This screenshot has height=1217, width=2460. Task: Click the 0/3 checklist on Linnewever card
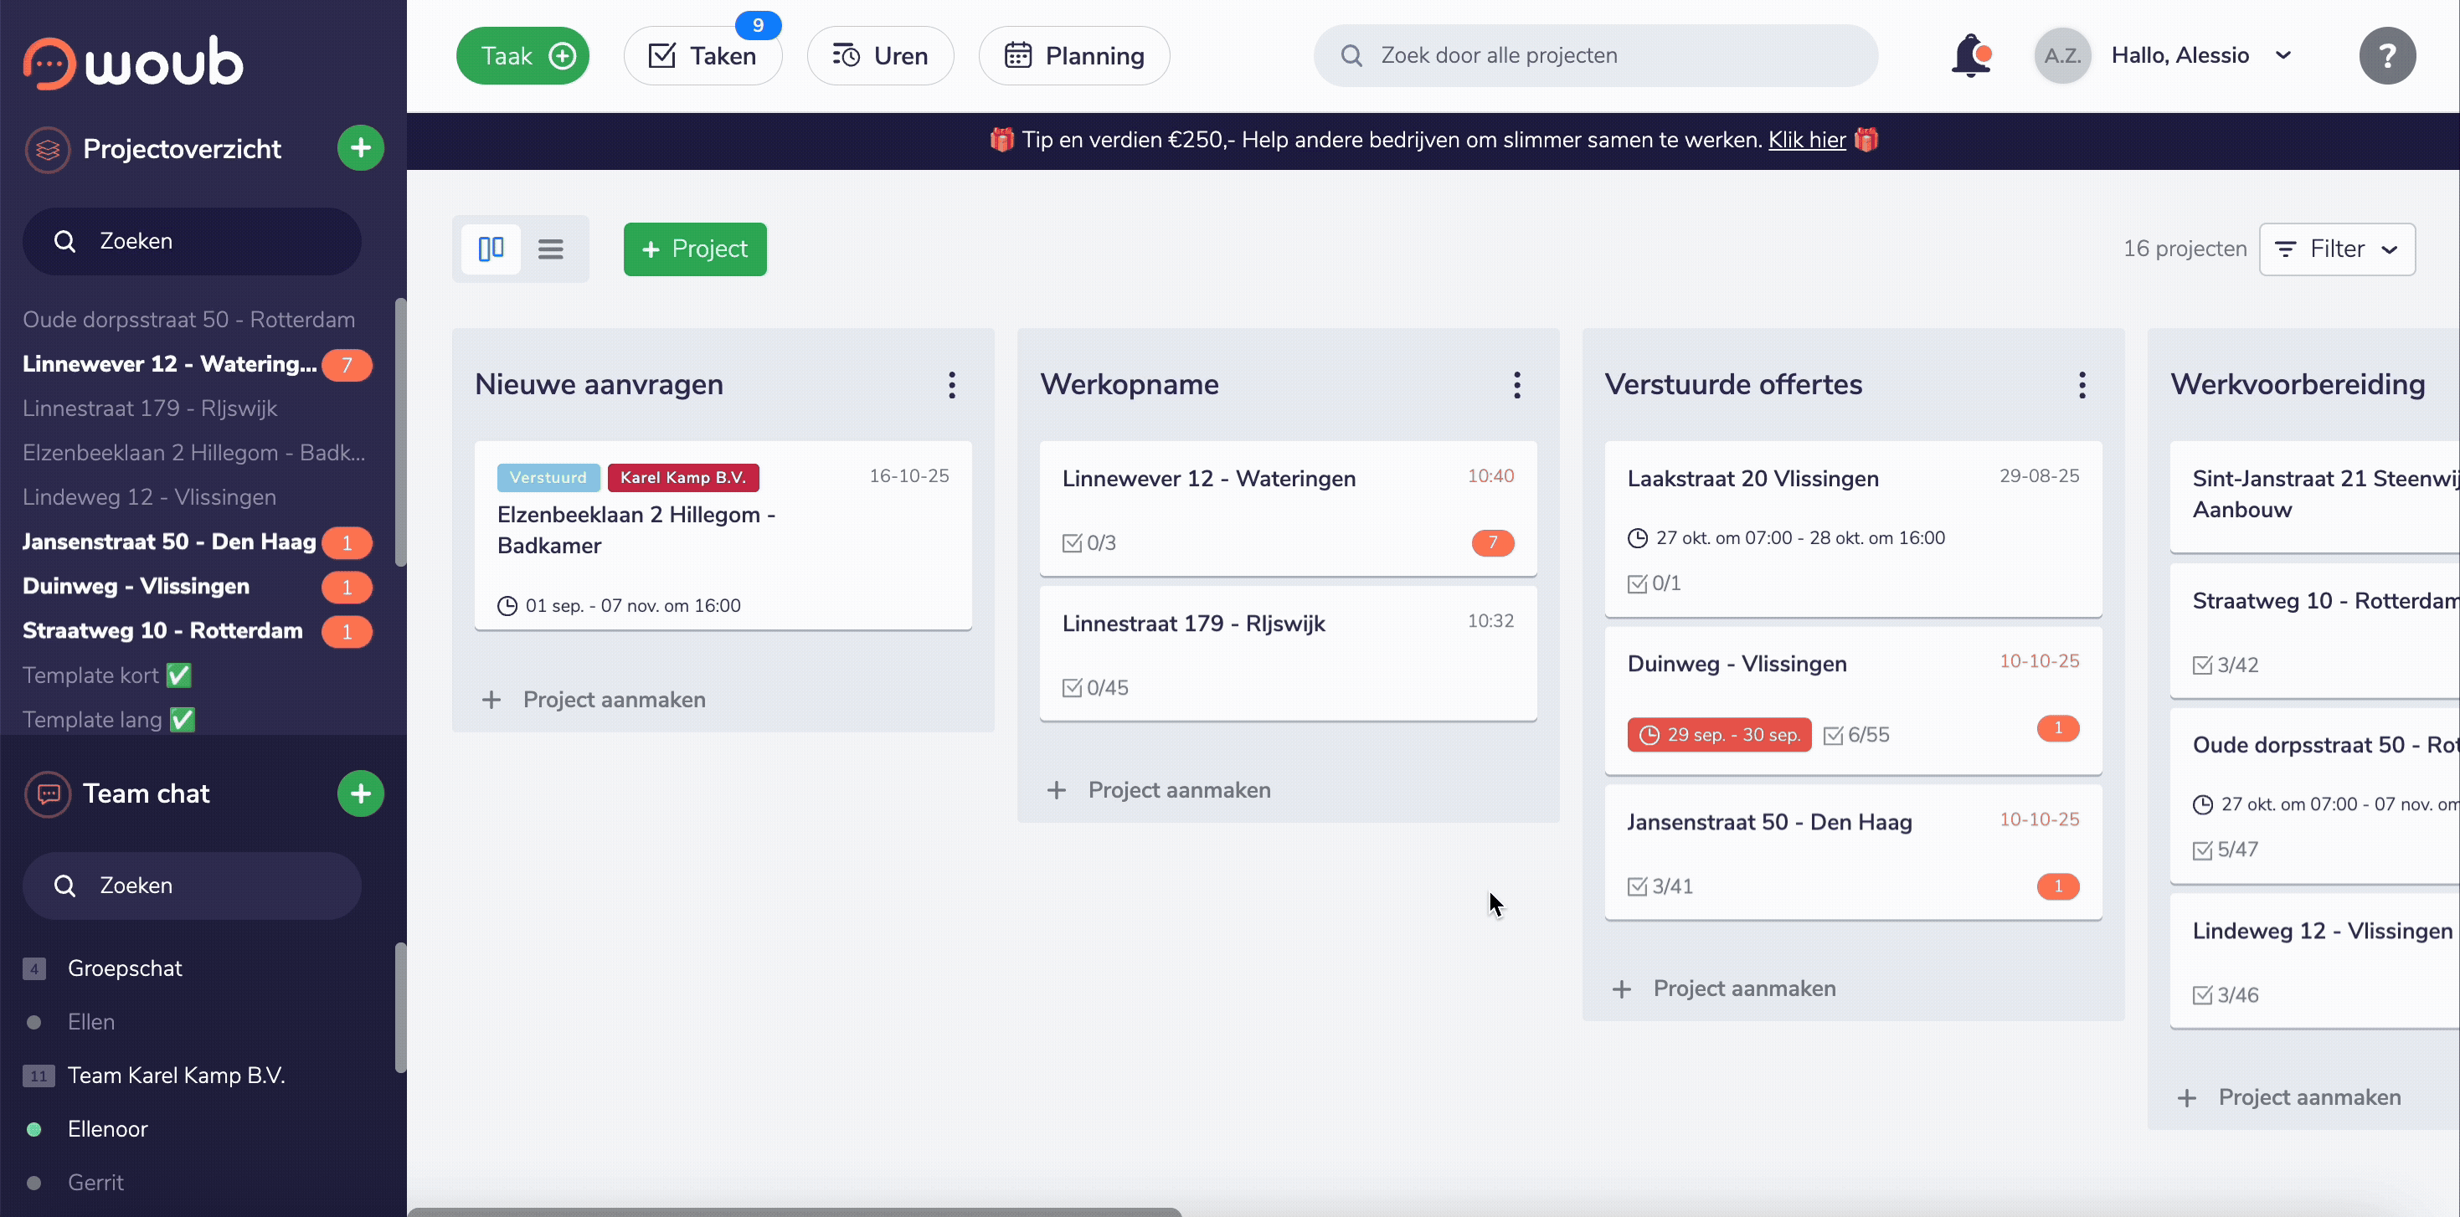click(x=1089, y=543)
